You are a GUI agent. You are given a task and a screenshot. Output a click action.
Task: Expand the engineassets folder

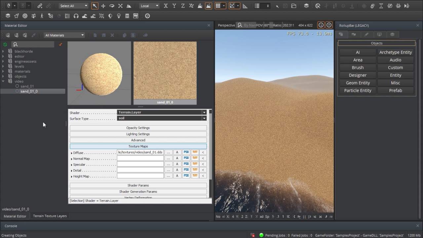pos(3,61)
